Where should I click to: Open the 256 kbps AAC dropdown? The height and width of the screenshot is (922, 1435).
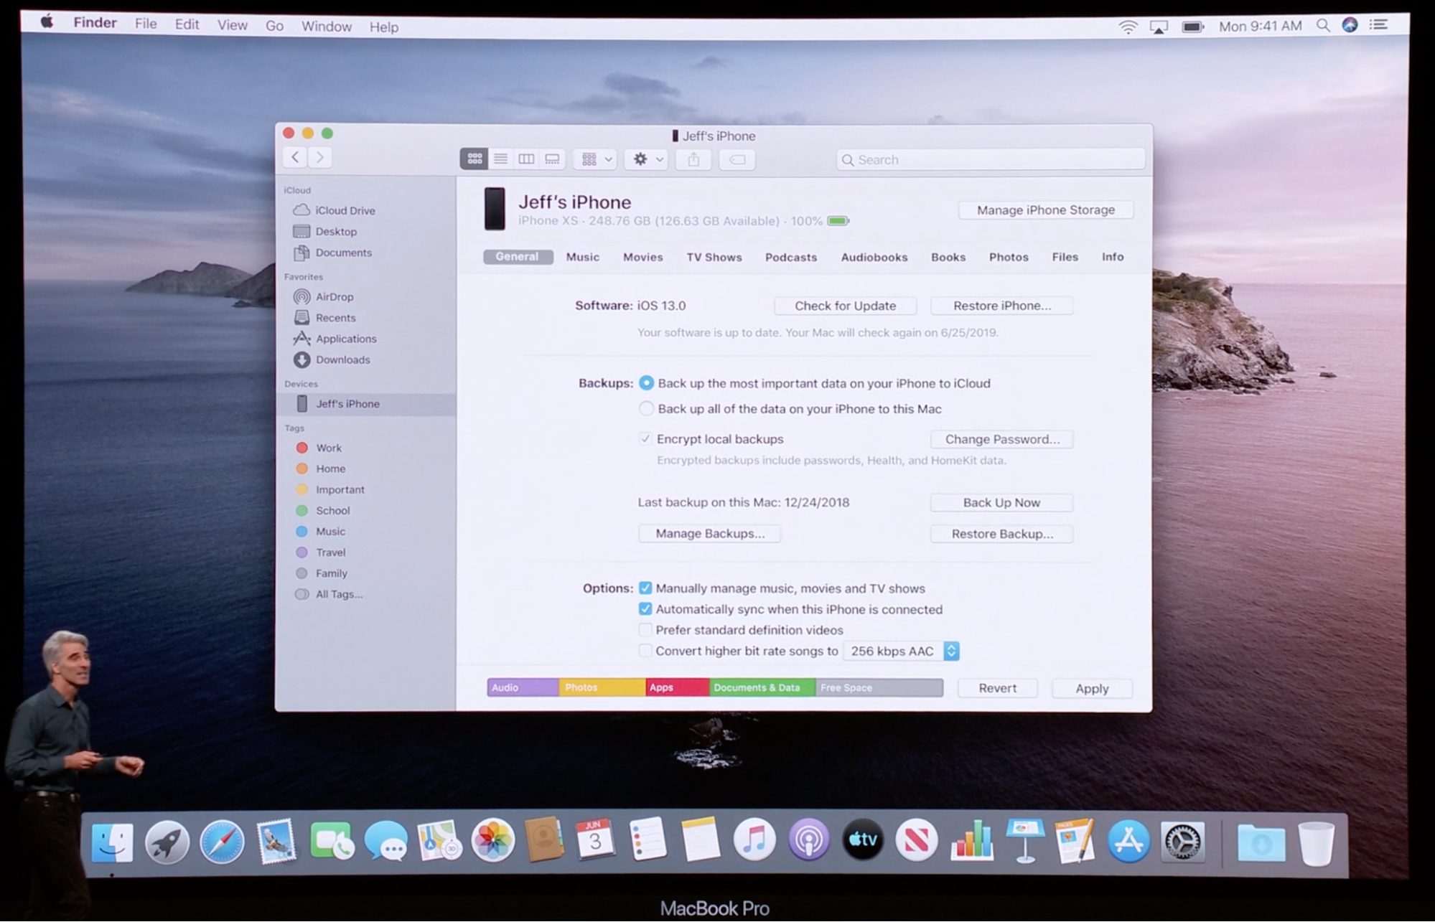(x=902, y=651)
